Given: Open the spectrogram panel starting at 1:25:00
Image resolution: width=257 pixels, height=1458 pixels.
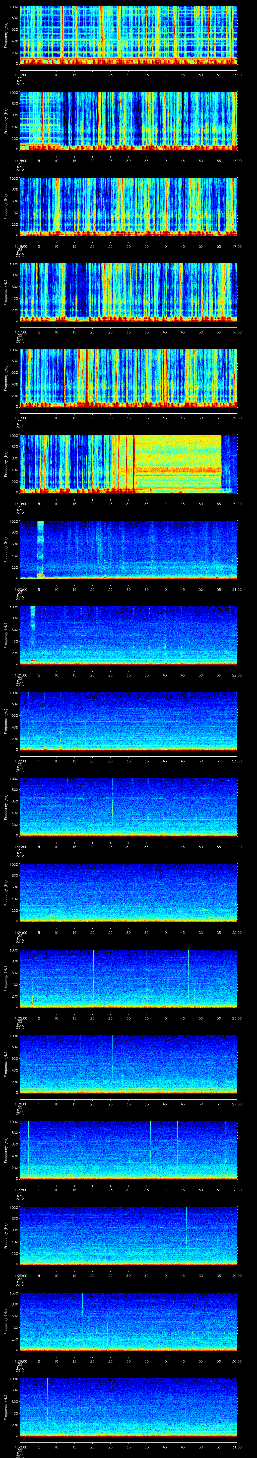Looking at the screenshot, I should (129, 979).
